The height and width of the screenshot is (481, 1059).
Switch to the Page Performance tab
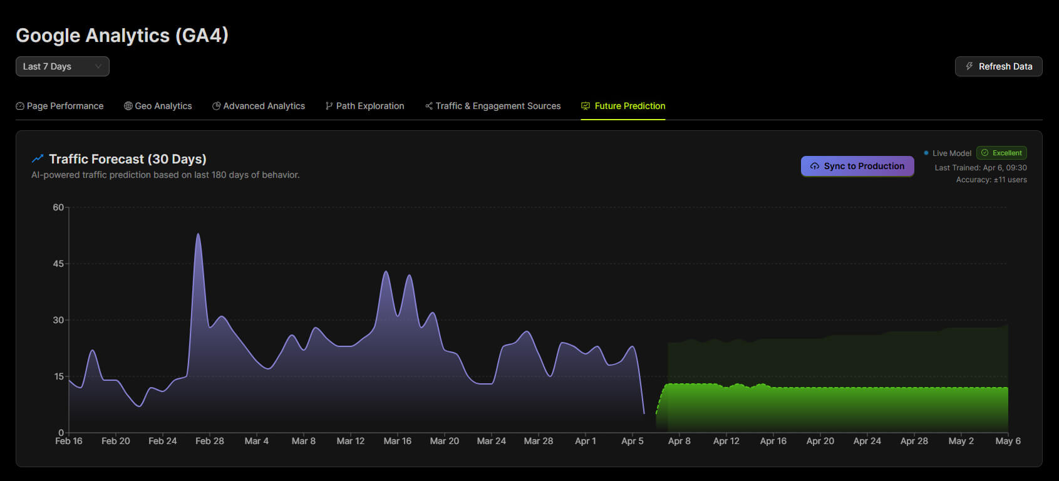click(x=59, y=106)
